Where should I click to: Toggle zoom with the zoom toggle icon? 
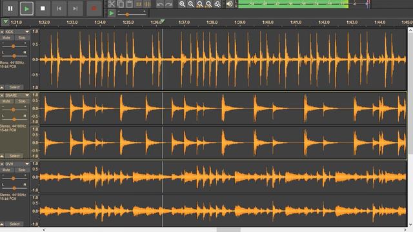tap(217, 4)
